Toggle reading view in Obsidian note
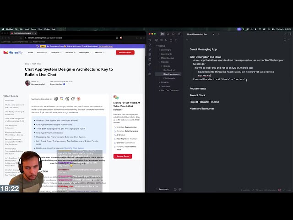This screenshot has height=220, width=293. click(285, 40)
